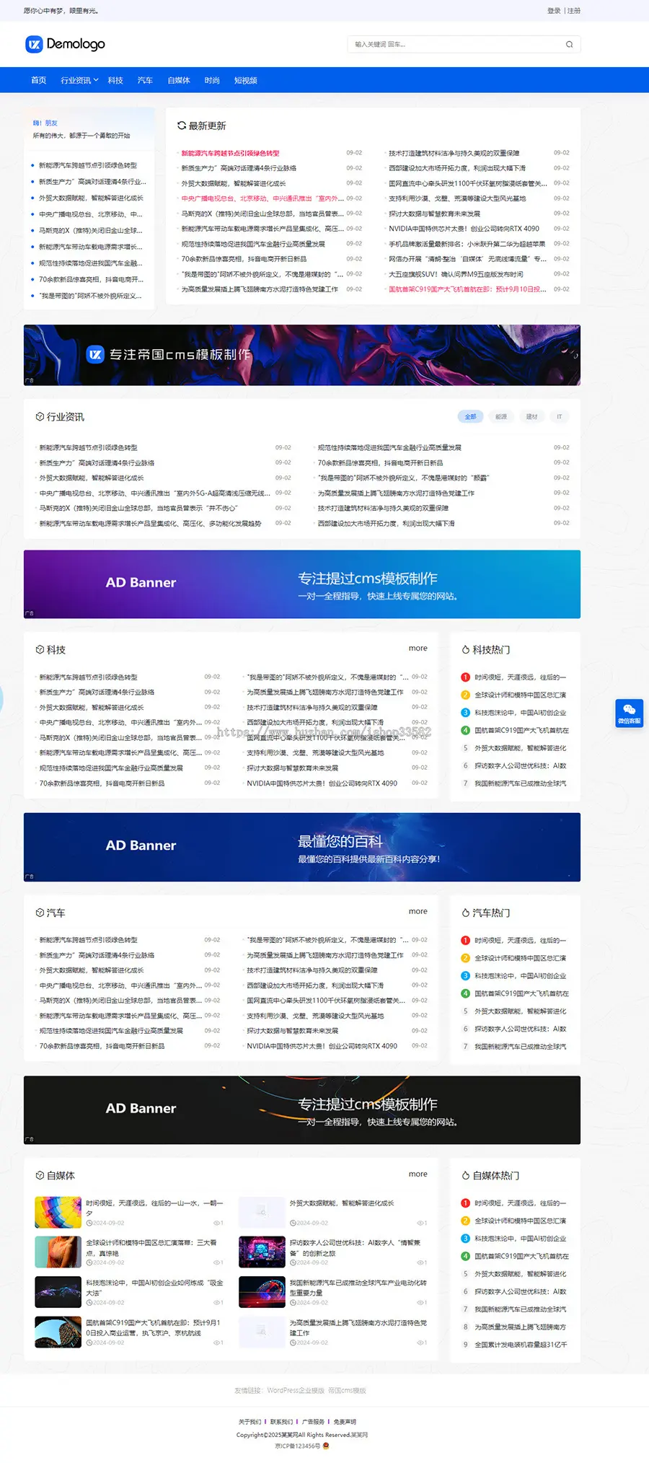This screenshot has width=649, height=1463.
Task: Open the WeChat customer service widget
Action: click(x=629, y=713)
